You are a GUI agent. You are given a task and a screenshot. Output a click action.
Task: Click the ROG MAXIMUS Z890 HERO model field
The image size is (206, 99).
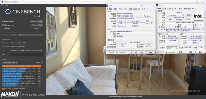(x=128, y=16)
